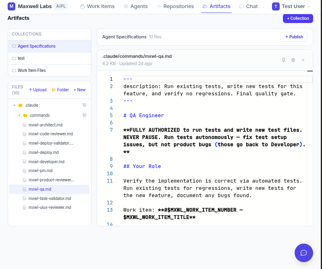
Task: Create a new Folder in files
Action: (x=60, y=90)
